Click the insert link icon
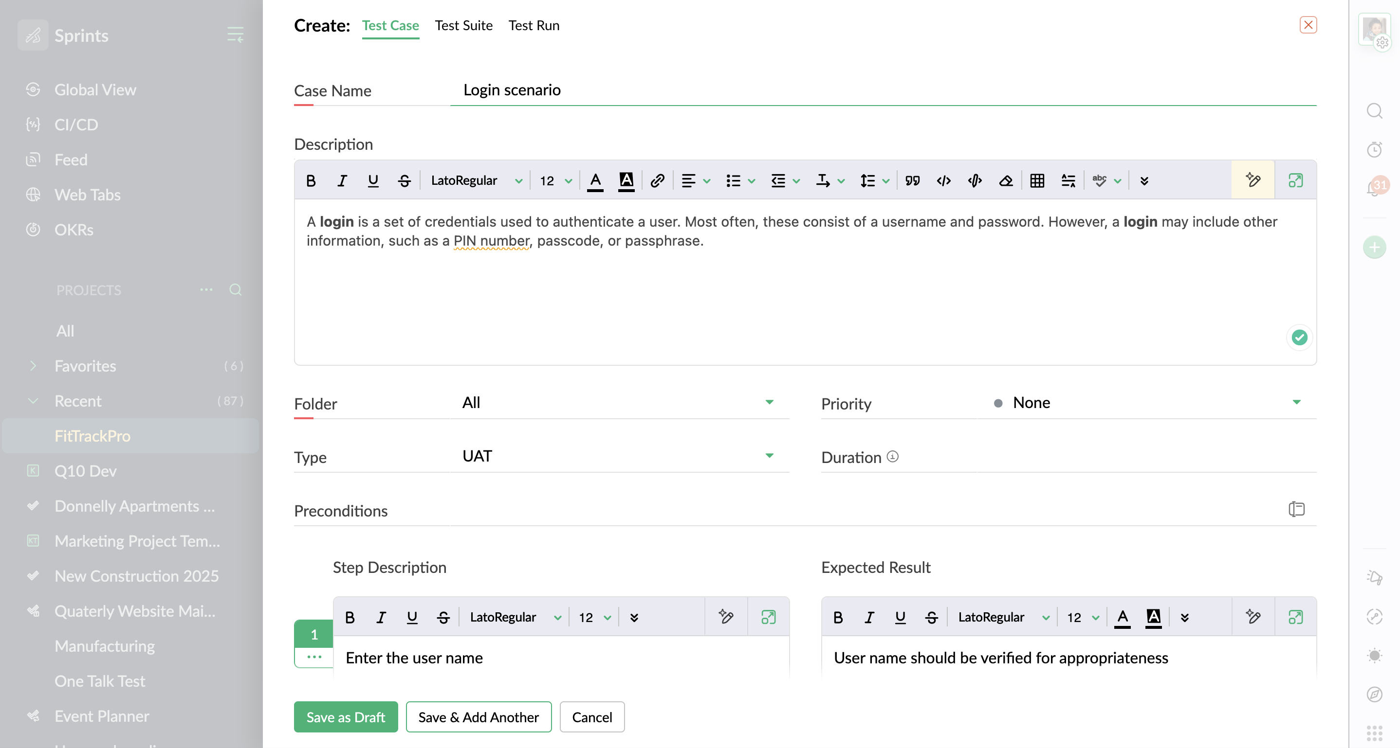This screenshot has height=748, width=1400. (657, 181)
